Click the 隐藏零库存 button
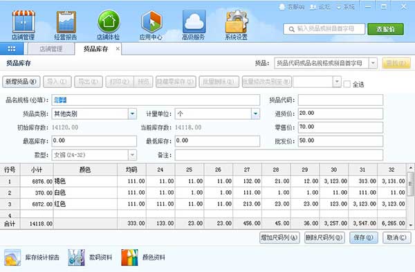415x272 pixels. pyautogui.click(x=176, y=82)
